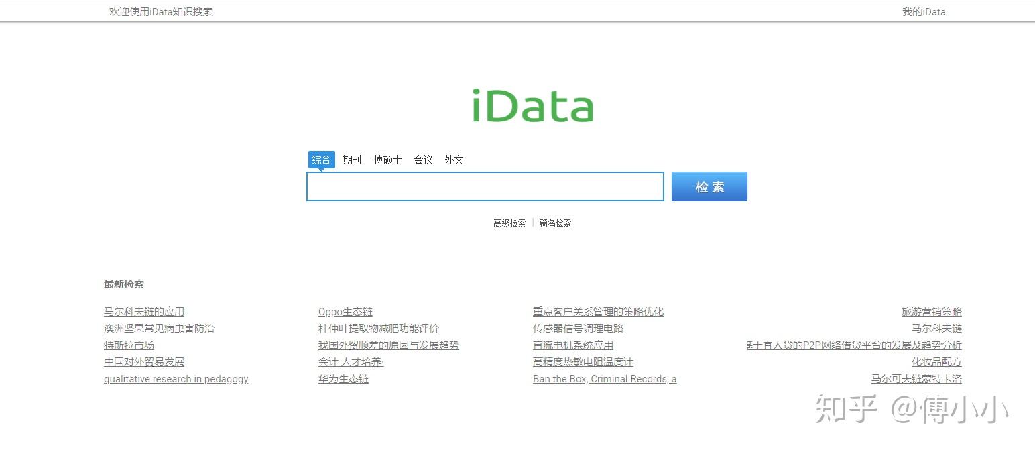1035x452 pixels.
Task: Open Ban the Box, Criminal Records link
Action: [605, 379]
